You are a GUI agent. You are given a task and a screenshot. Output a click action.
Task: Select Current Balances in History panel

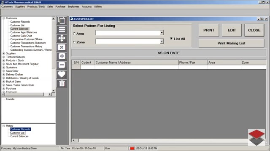19,136
